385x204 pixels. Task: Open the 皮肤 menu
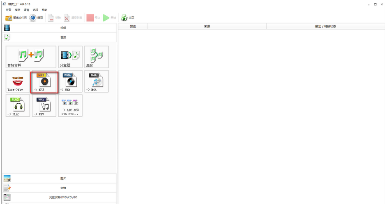(x=17, y=10)
